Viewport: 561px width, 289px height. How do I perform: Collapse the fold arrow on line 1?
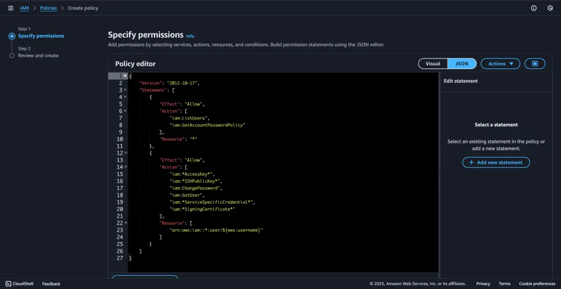click(125, 76)
